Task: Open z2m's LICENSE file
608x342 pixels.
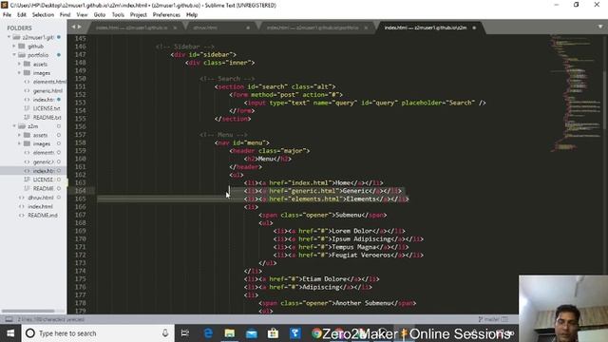Action: 43,180
